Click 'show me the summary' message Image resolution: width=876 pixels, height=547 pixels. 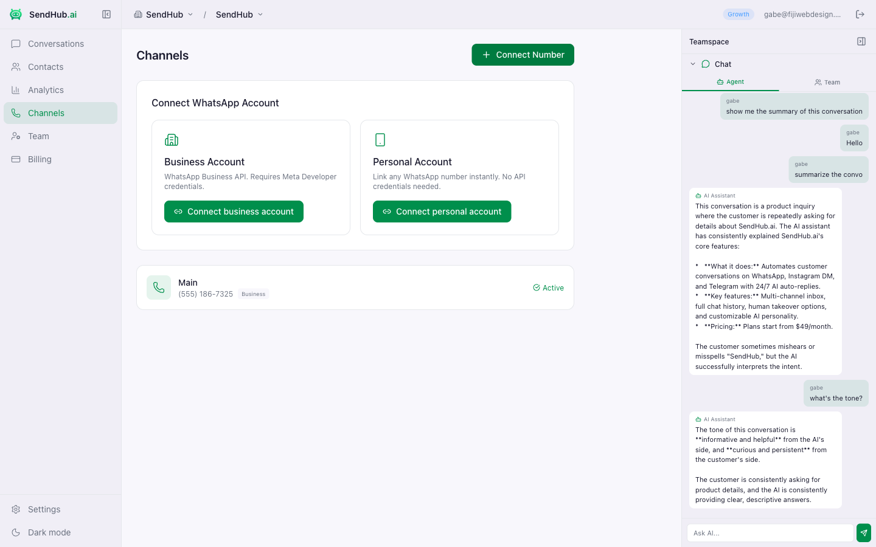(x=794, y=106)
